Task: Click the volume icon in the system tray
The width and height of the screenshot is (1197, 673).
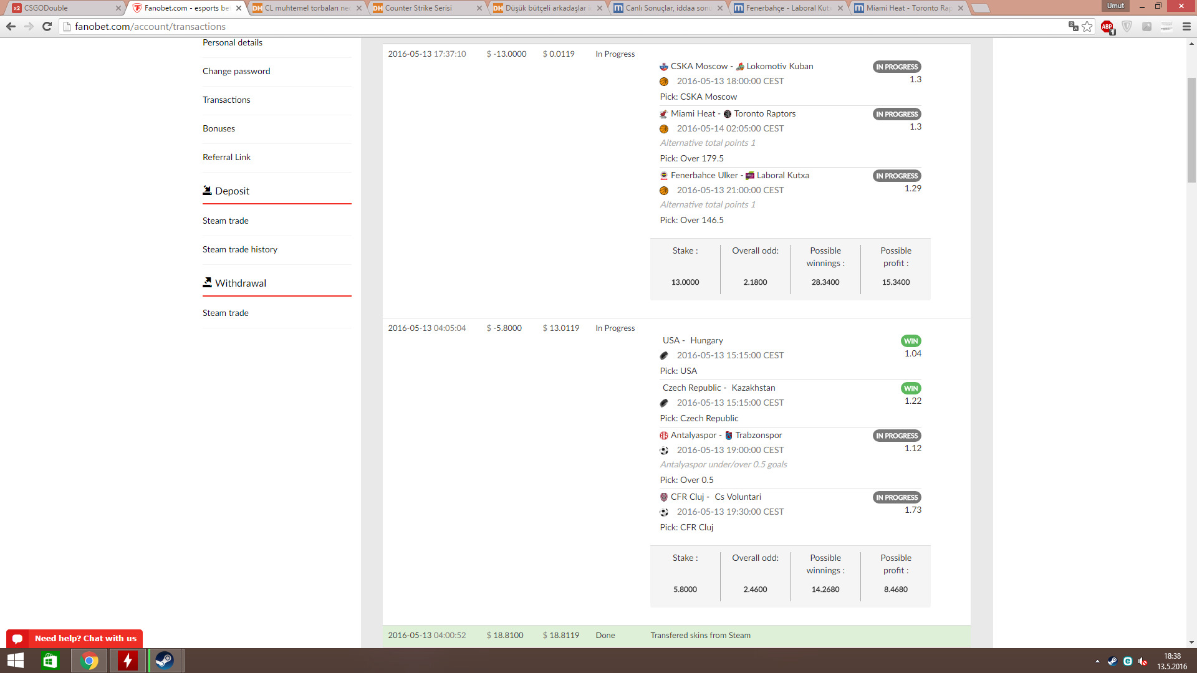Action: [x=1143, y=661]
